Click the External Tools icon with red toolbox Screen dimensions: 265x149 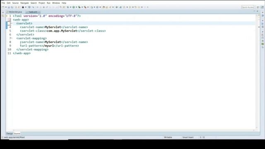85,7
